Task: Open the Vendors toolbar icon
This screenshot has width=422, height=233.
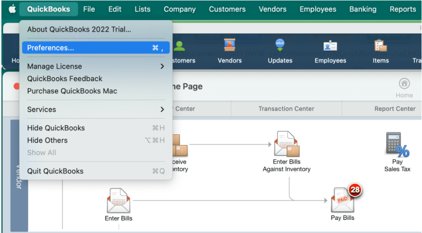Action: point(230,51)
